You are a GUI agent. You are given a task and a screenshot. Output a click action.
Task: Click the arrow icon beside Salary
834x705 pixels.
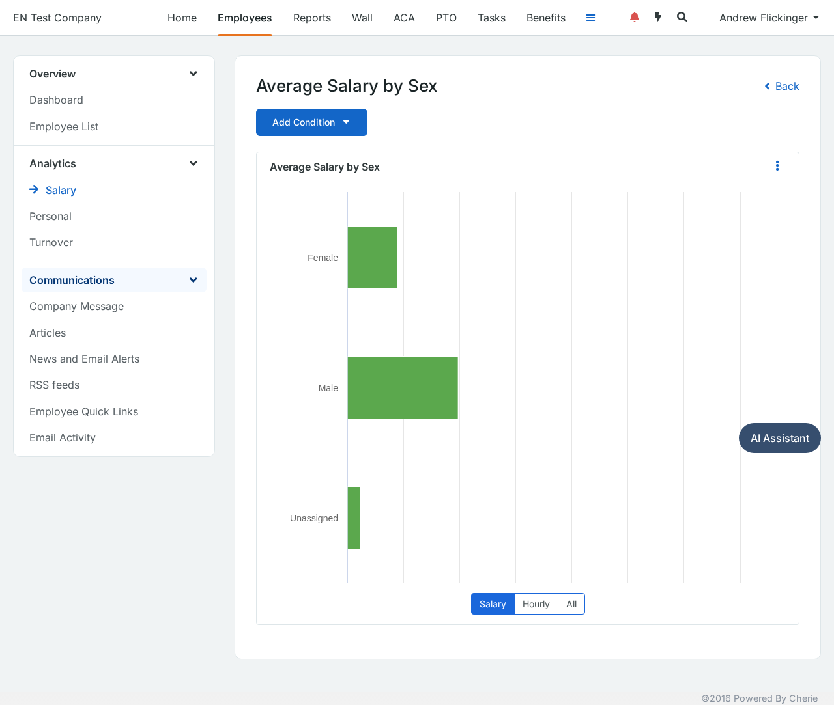pyautogui.click(x=34, y=189)
